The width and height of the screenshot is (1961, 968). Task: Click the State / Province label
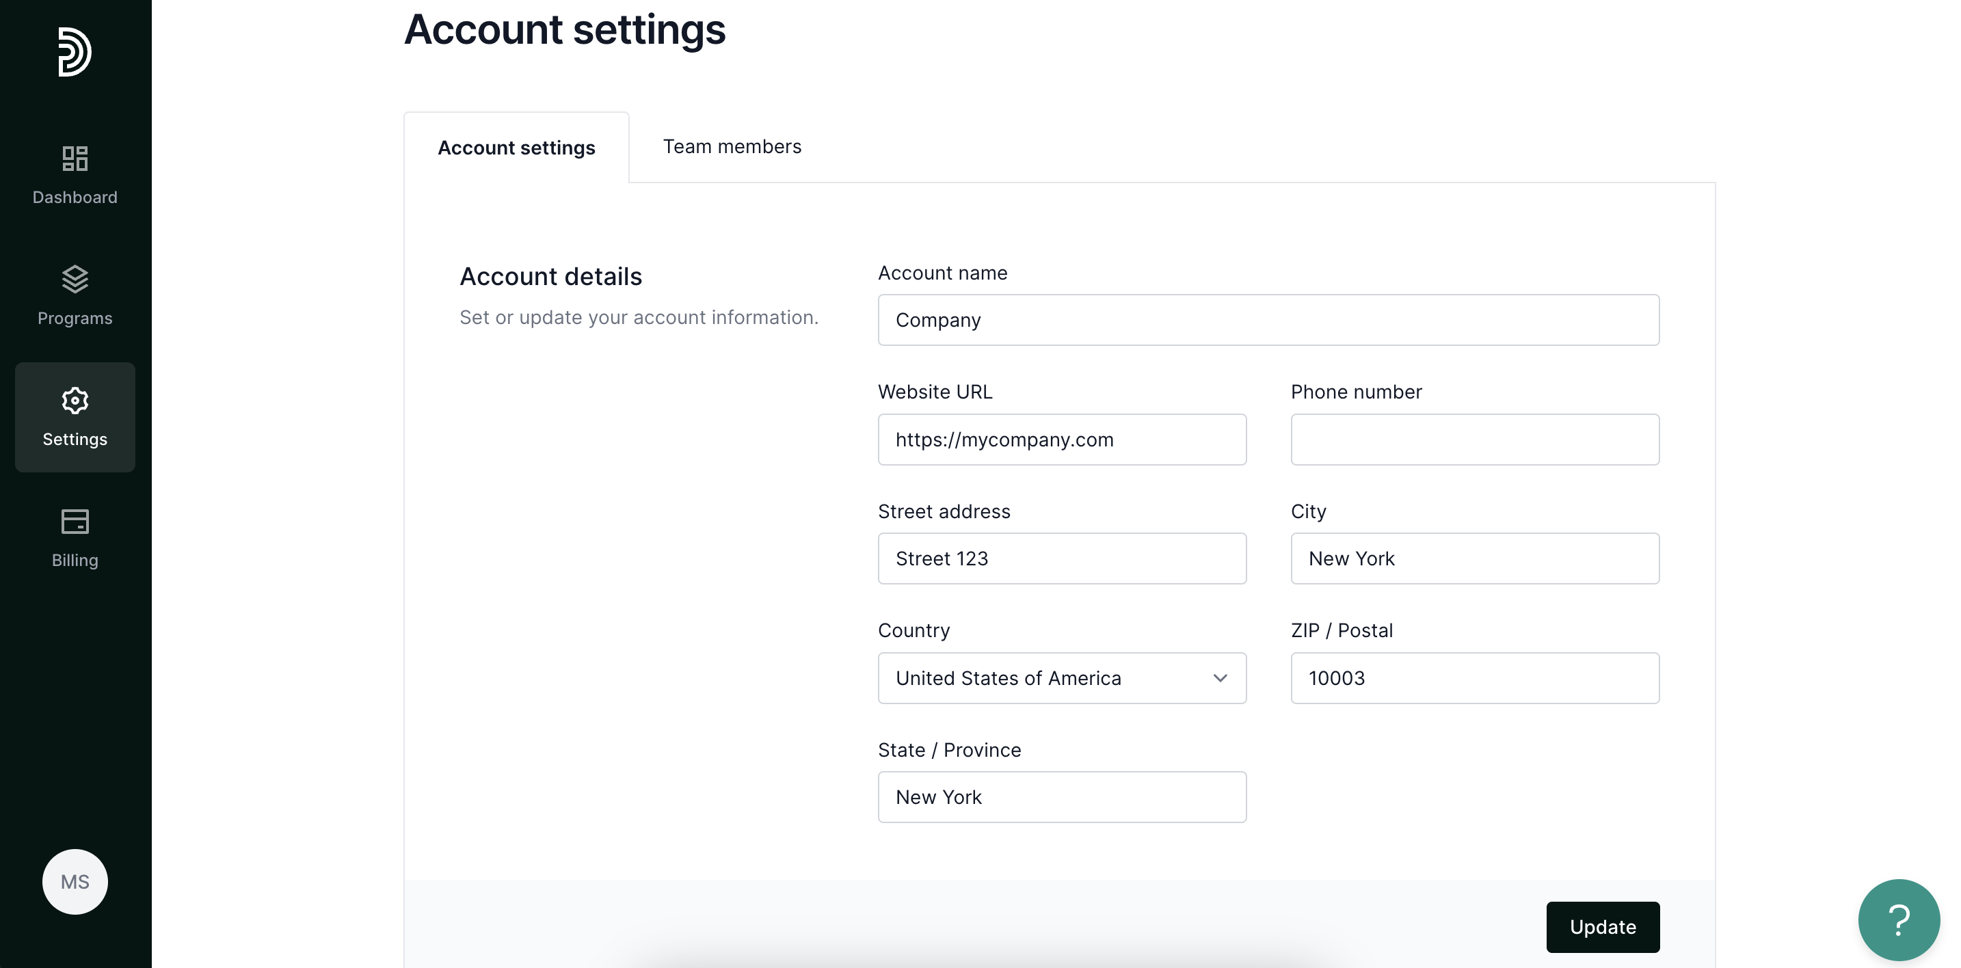949,750
